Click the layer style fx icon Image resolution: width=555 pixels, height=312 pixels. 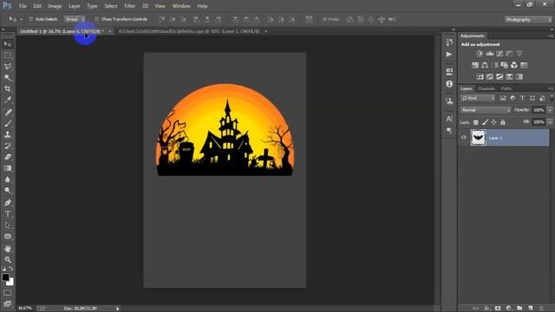(x=487, y=309)
